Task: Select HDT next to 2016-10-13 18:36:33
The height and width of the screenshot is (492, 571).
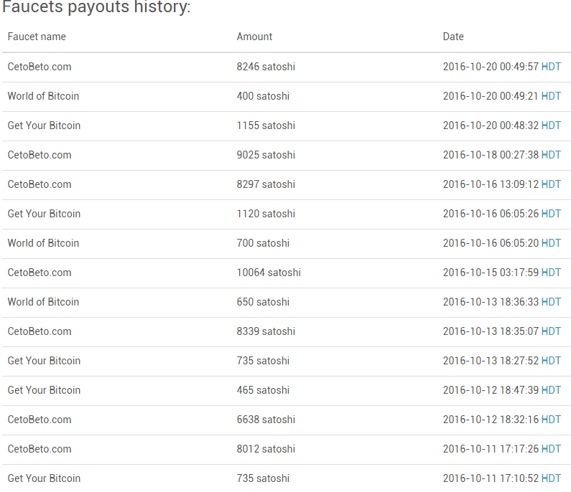Action: (551, 302)
